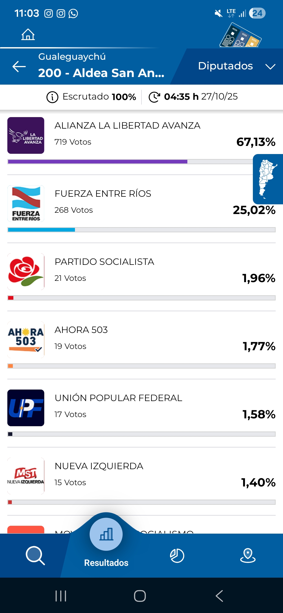Open the Ahora 503 result row
The width and height of the screenshot is (283, 613).
(x=141, y=338)
